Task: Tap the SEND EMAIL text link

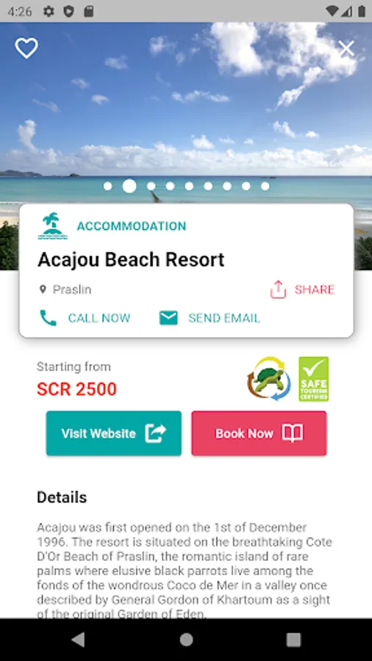Action: coord(224,318)
